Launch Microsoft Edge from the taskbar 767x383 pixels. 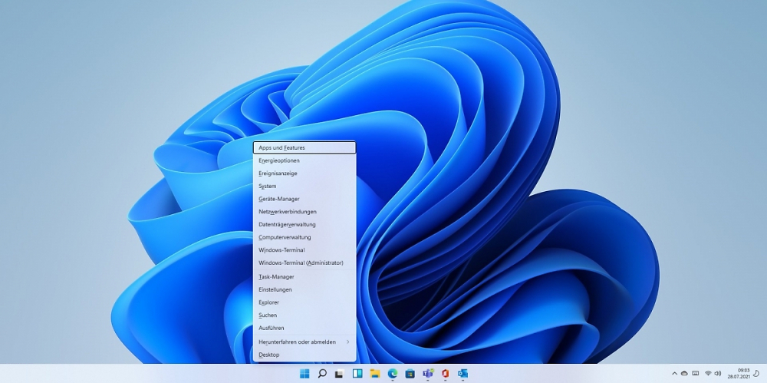[392, 374]
